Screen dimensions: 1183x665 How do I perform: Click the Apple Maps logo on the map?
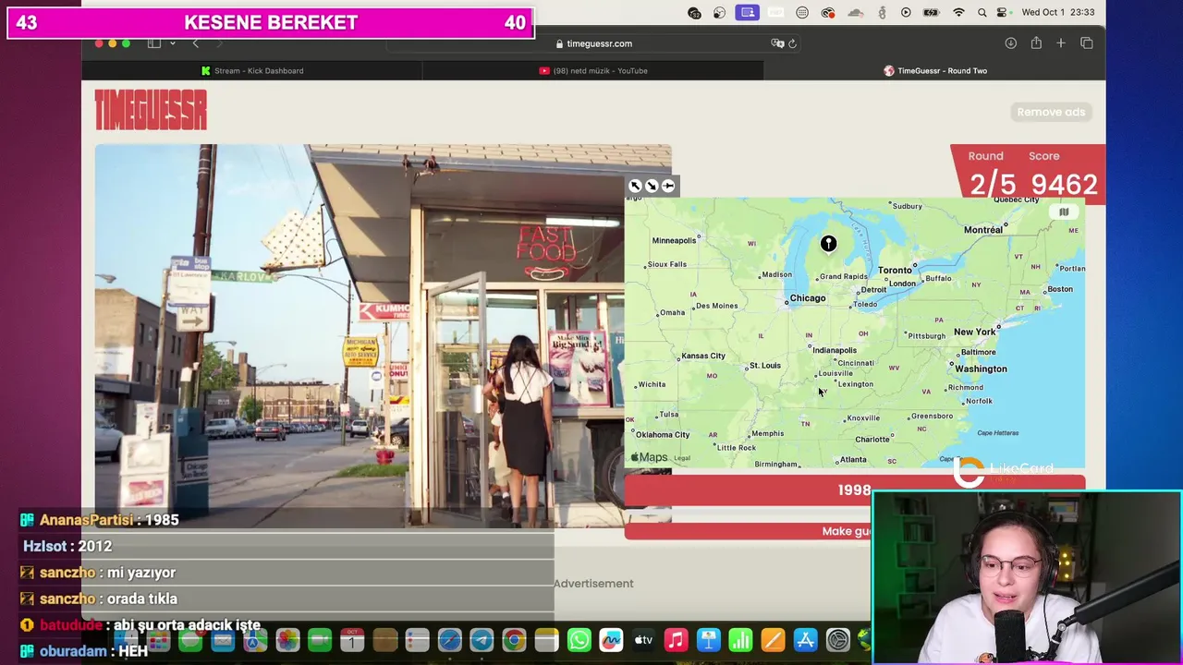pos(649,457)
